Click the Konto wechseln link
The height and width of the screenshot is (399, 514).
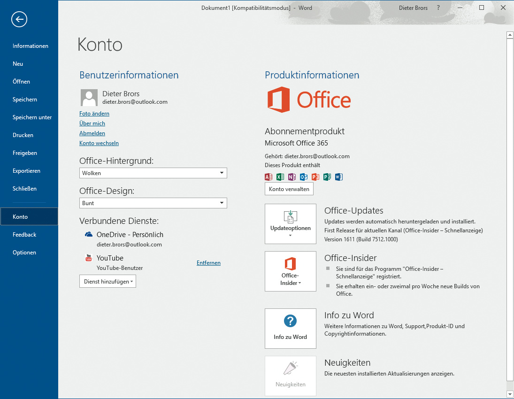[99, 143]
